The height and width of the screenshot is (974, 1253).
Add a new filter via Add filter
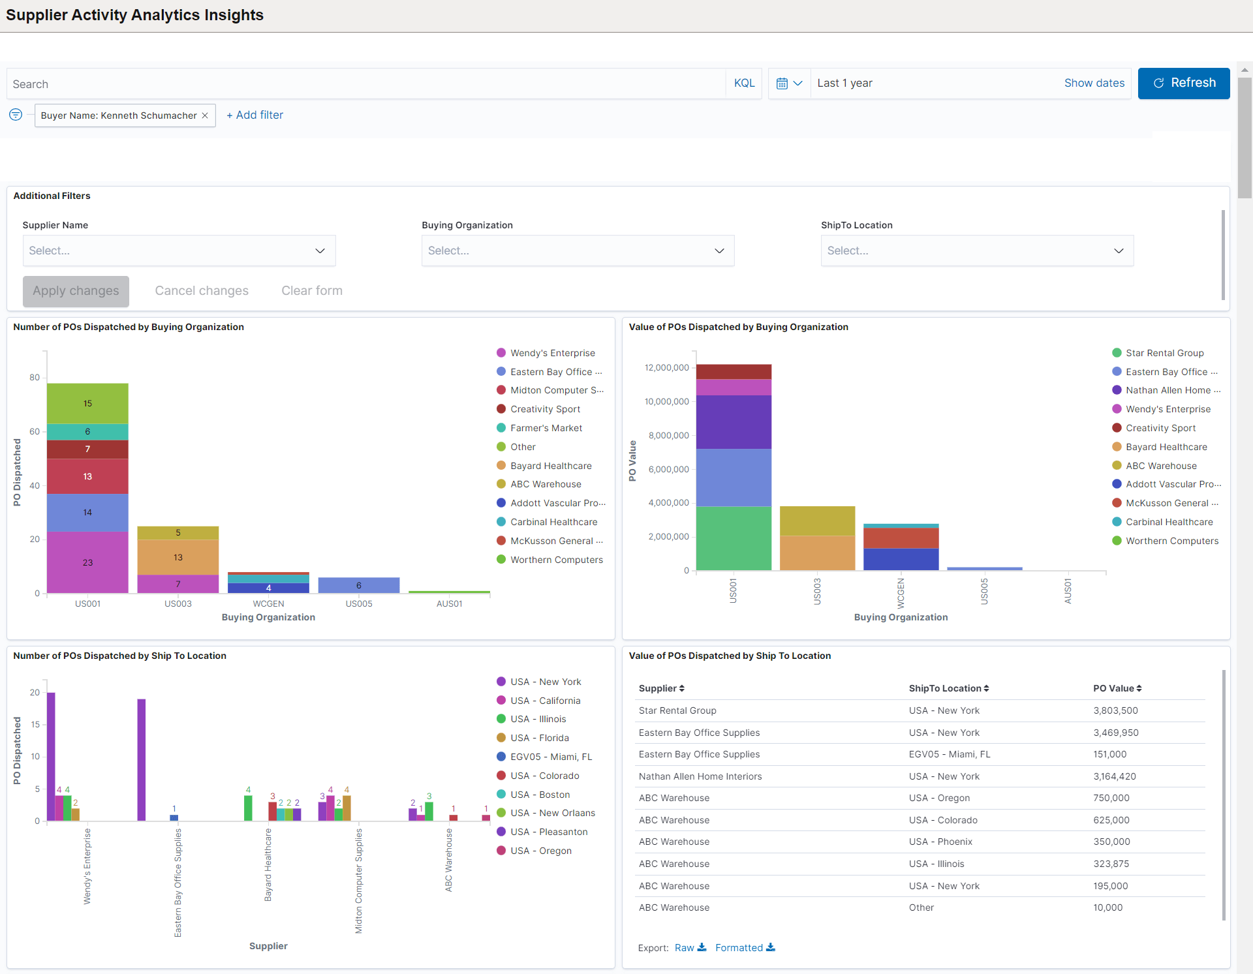click(255, 115)
